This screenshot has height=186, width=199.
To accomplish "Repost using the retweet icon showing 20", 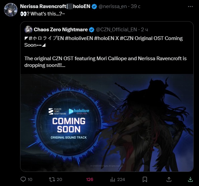I will tap(52, 179).
